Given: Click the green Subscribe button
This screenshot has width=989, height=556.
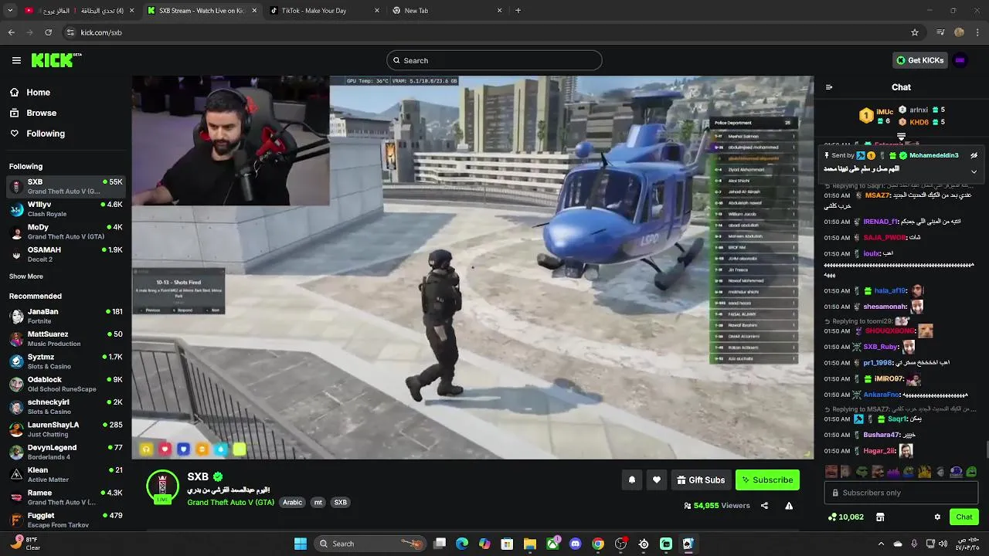Looking at the screenshot, I should click(767, 480).
